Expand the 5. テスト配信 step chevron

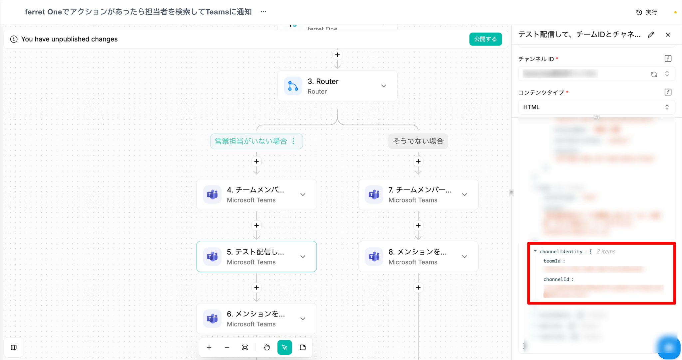click(303, 257)
